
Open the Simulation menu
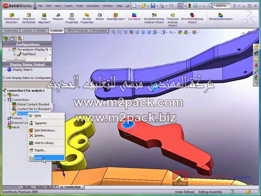[x=93, y=6]
